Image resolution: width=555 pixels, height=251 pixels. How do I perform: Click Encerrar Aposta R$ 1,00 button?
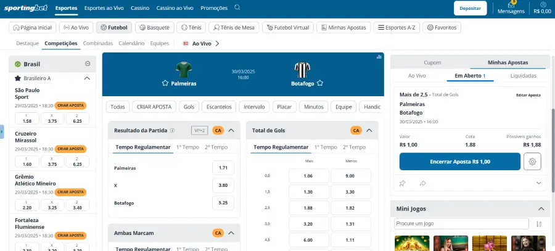tap(460, 162)
